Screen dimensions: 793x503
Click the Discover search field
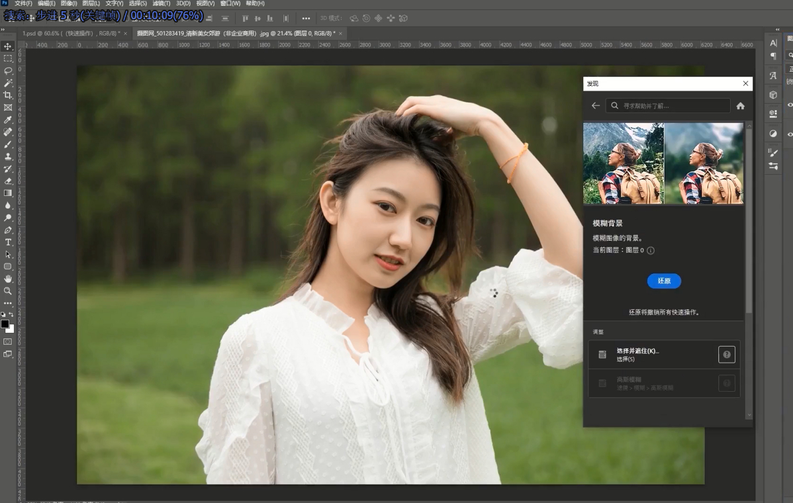point(668,106)
